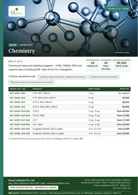Image resolution: width=138 pixels, height=195 pixels.
Task: Select the Reference dyes for fluorescence instruments pill
Action: click(32, 82)
